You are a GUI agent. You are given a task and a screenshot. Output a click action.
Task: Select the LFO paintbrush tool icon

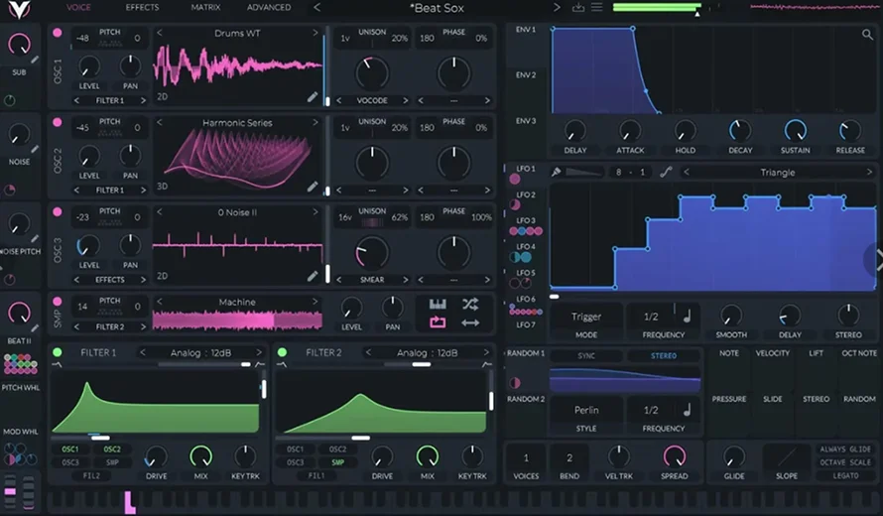click(558, 172)
